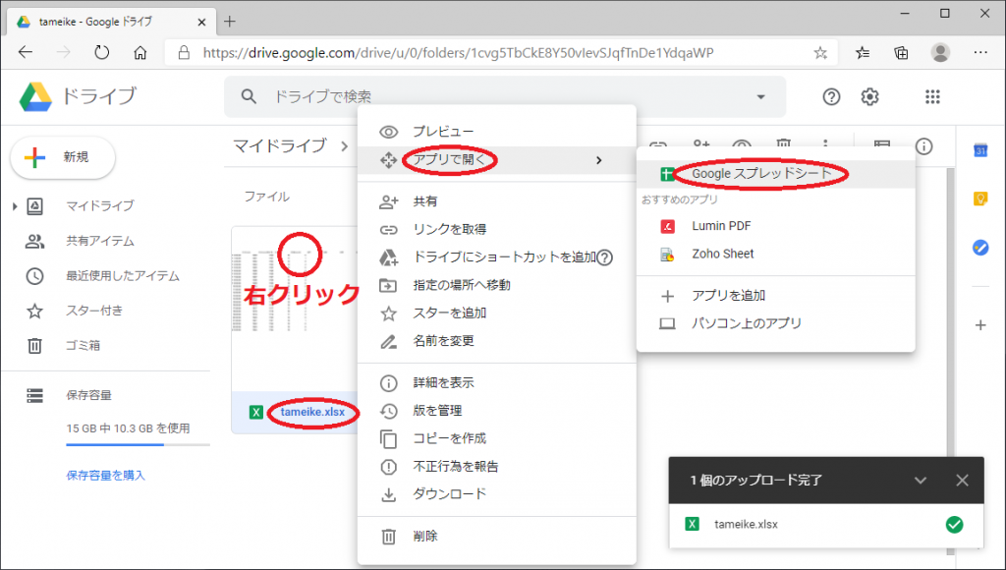Open ゴミ箱 in the sidebar
The width and height of the screenshot is (1006, 570).
(84, 346)
